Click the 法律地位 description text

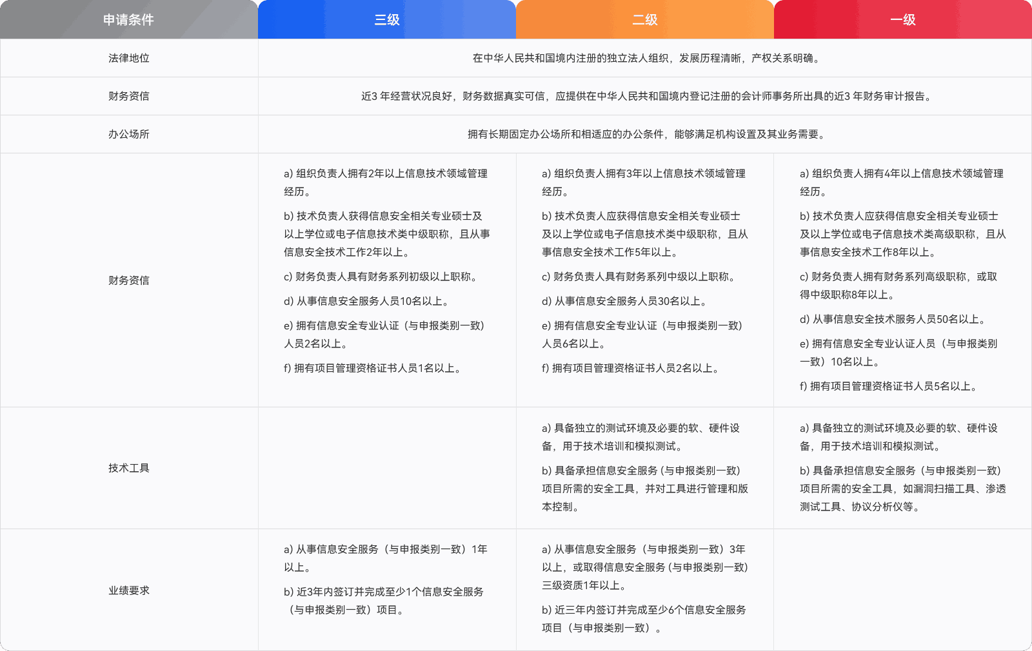645,57
